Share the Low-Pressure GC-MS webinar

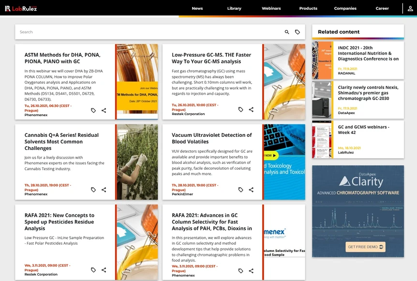point(251,109)
